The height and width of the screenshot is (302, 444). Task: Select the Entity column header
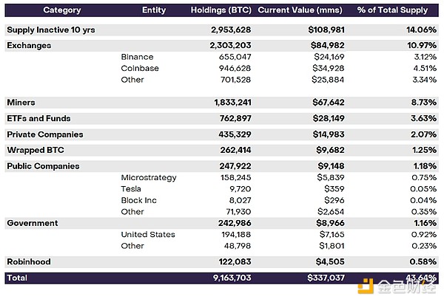pyautogui.click(x=154, y=10)
